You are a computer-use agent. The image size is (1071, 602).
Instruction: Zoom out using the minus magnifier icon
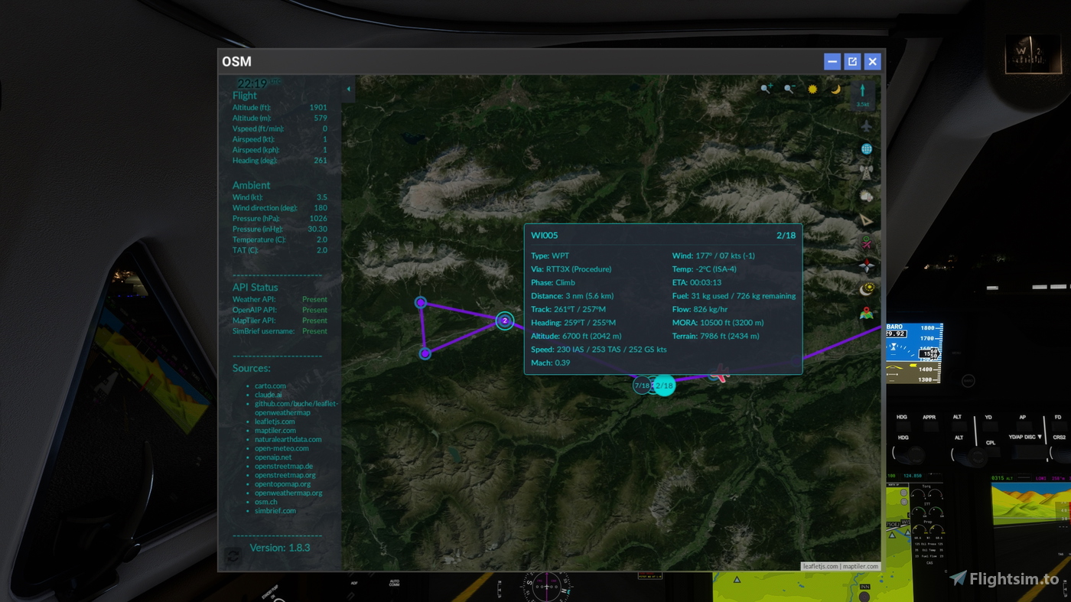pyautogui.click(x=788, y=87)
